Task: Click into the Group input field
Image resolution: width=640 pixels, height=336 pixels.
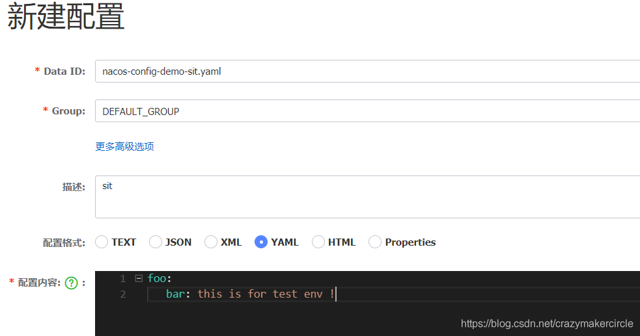Action: [x=365, y=111]
